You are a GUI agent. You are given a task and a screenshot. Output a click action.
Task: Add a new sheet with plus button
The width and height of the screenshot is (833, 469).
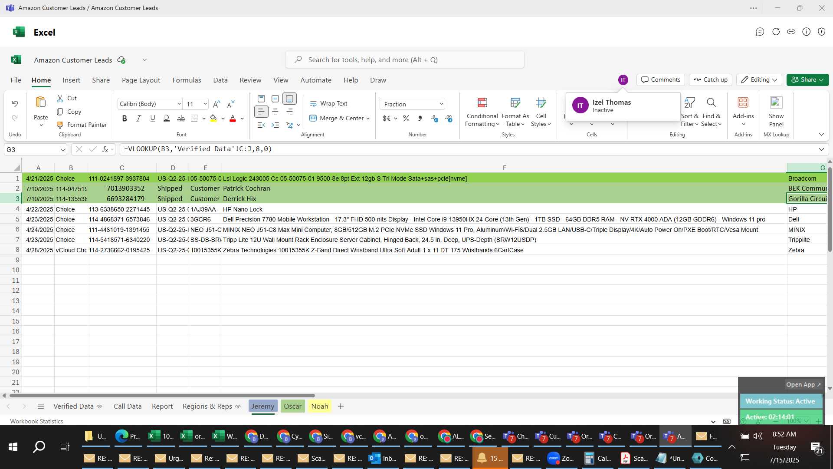[341, 406]
